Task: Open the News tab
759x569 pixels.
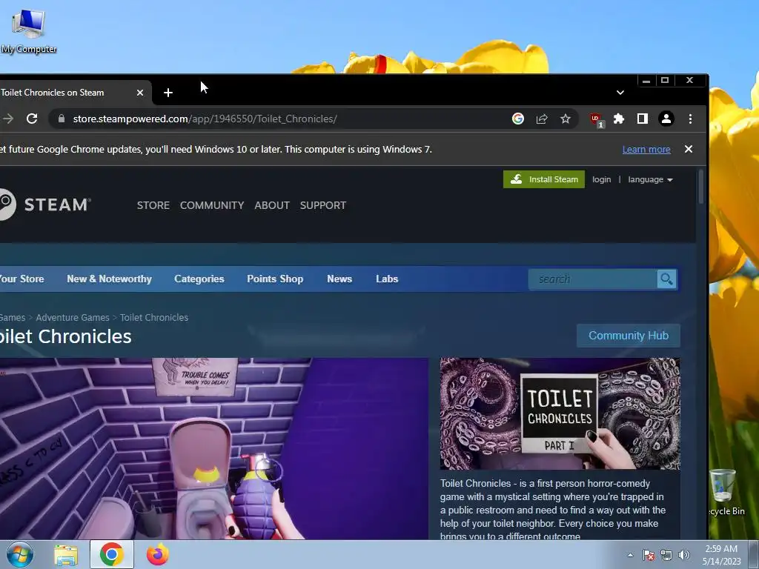Action: click(x=339, y=279)
